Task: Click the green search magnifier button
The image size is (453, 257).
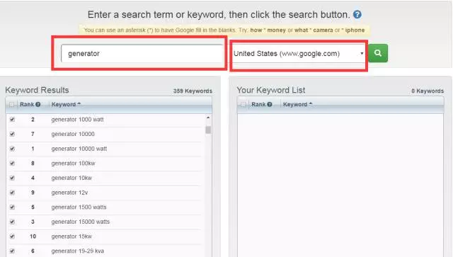Action: (378, 53)
